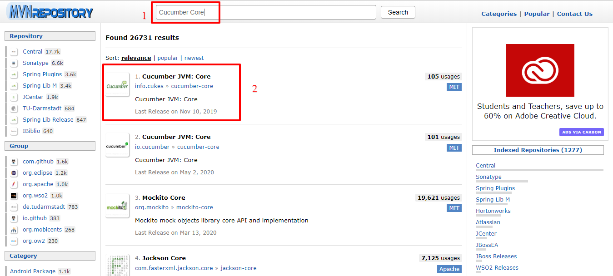The height and width of the screenshot is (276, 613).
Task: Click the Apache license badge
Action: tap(449, 269)
